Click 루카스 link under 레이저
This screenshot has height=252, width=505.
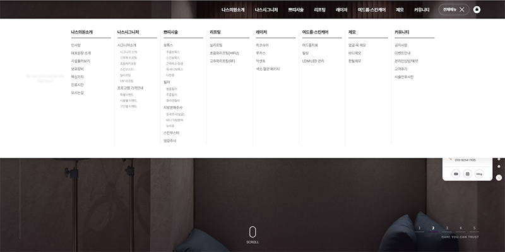pyautogui.click(x=261, y=53)
